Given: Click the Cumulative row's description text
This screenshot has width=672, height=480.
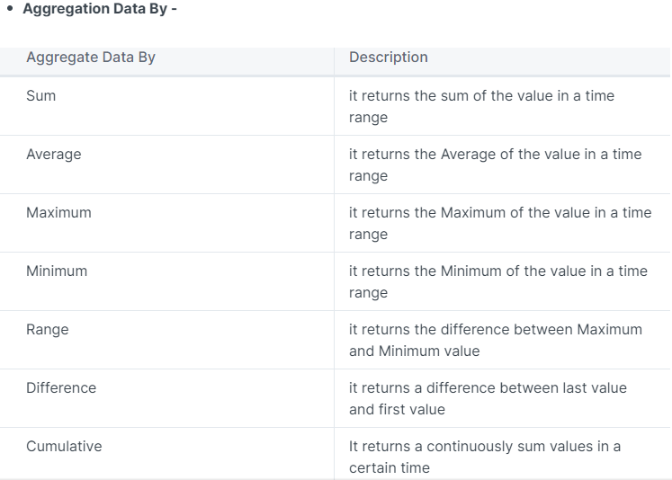Looking at the screenshot, I should tap(484, 457).
